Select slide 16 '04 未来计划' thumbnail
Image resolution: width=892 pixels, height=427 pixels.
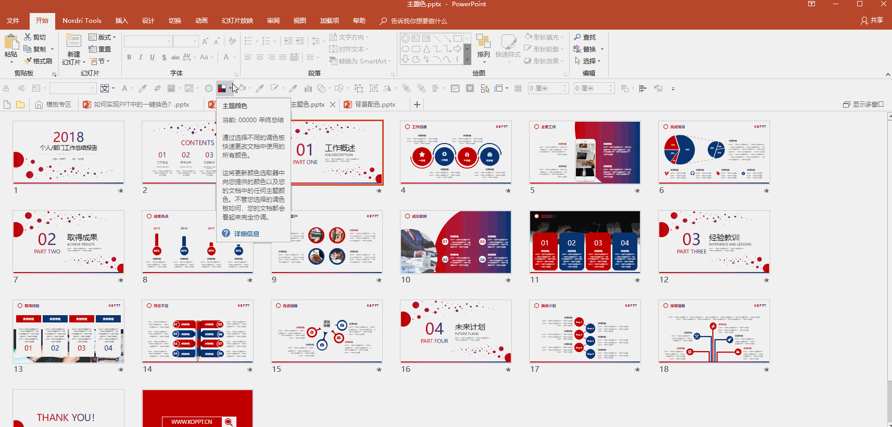(456, 331)
